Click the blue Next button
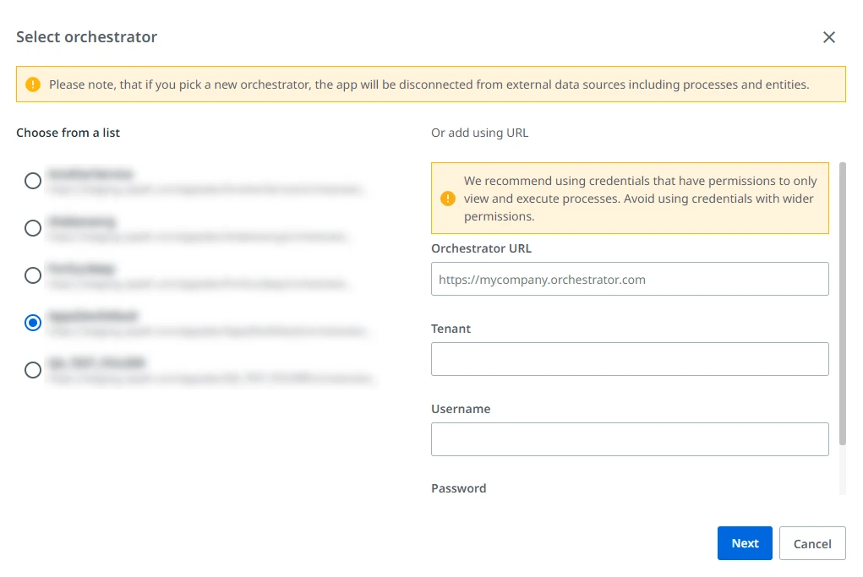 [745, 543]
